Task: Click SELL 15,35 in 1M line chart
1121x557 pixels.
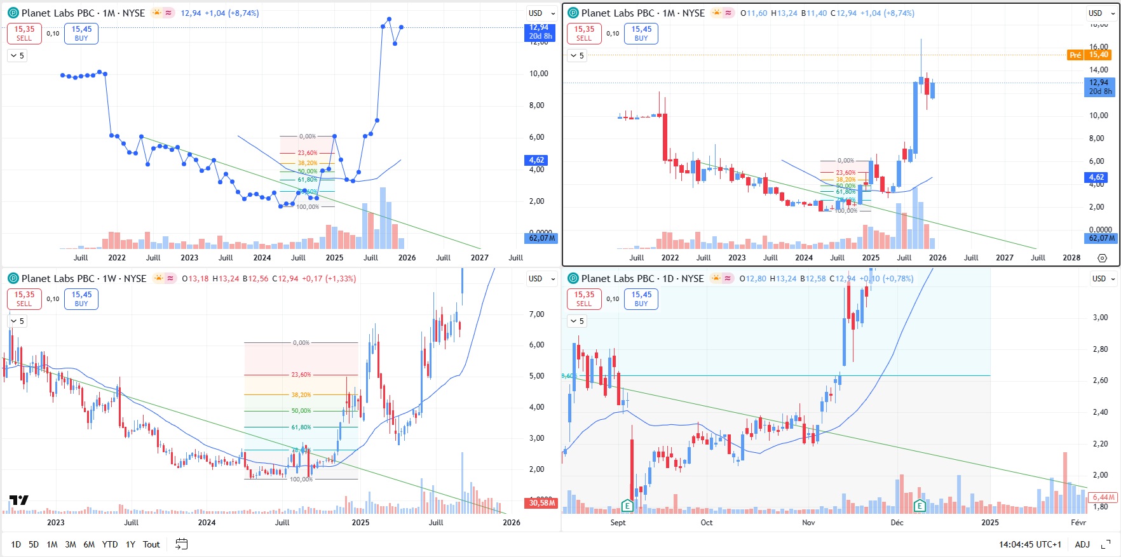Action: (24, 34)
